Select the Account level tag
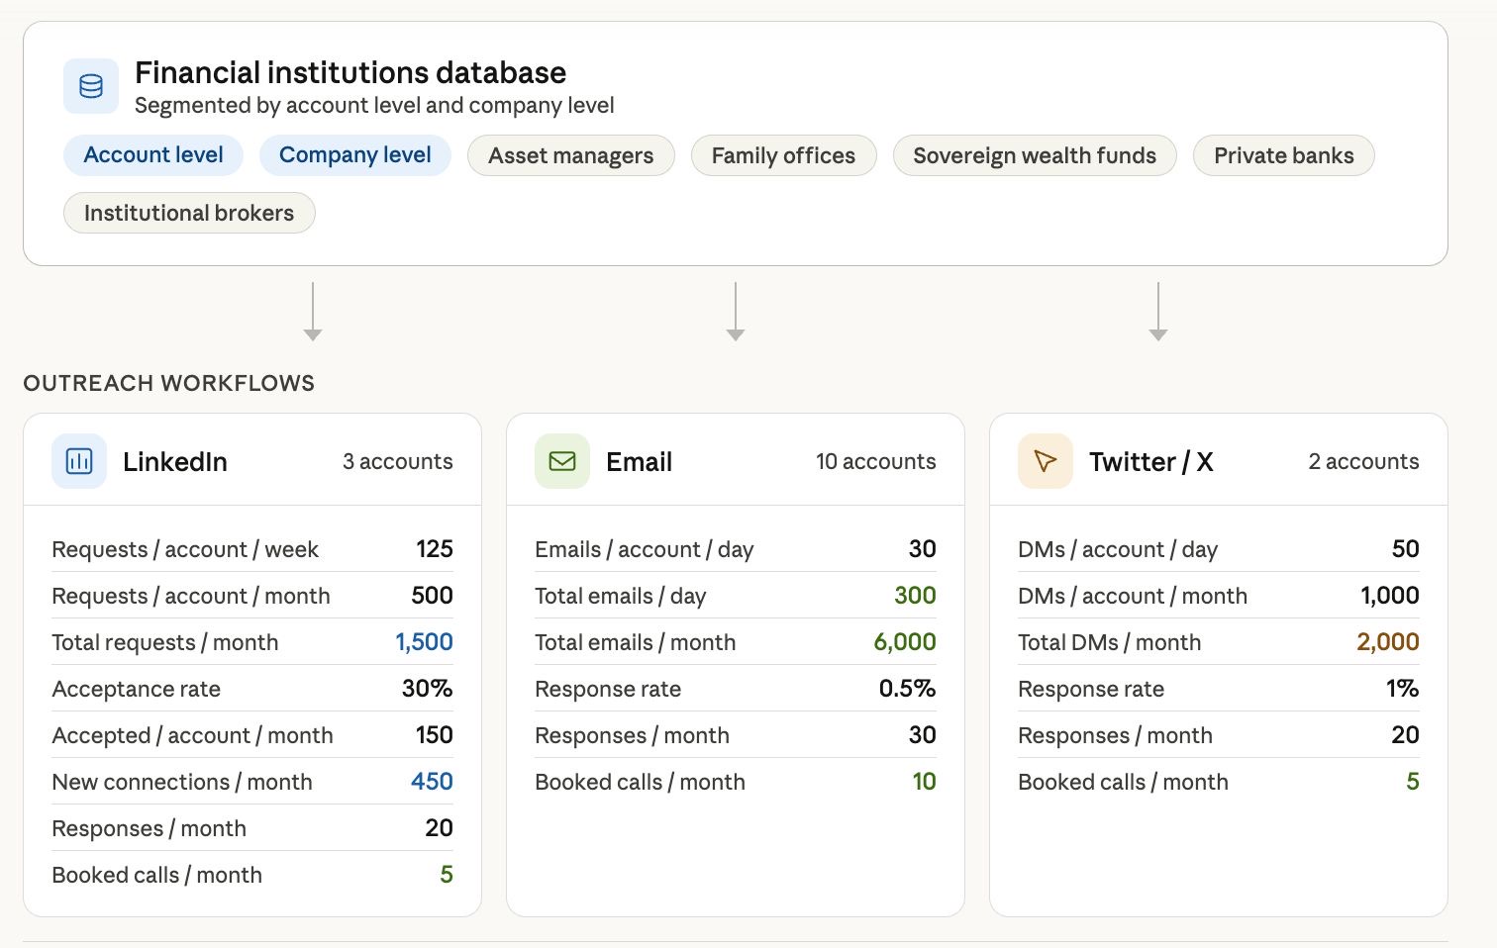 click(153, 155)
